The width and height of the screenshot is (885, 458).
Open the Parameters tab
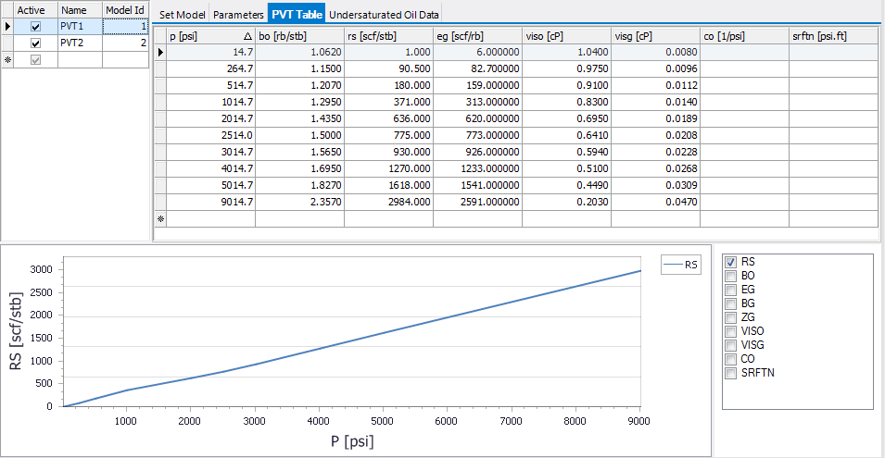click(238, 15)
